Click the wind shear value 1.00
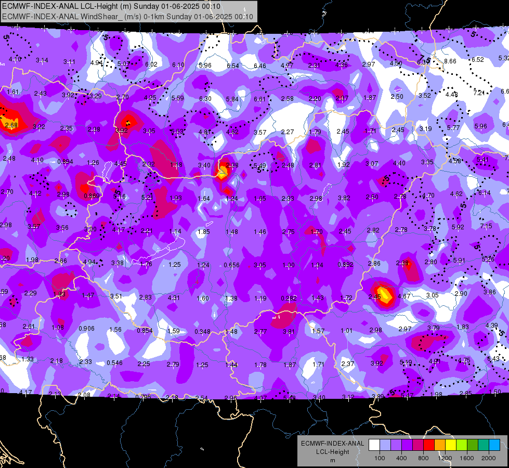 click(288, 265)
